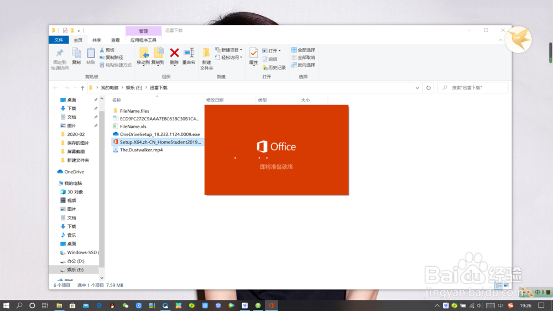Refresh the current folder view
553x311 pixels.
pyautogui.click(x=429, y=88)
